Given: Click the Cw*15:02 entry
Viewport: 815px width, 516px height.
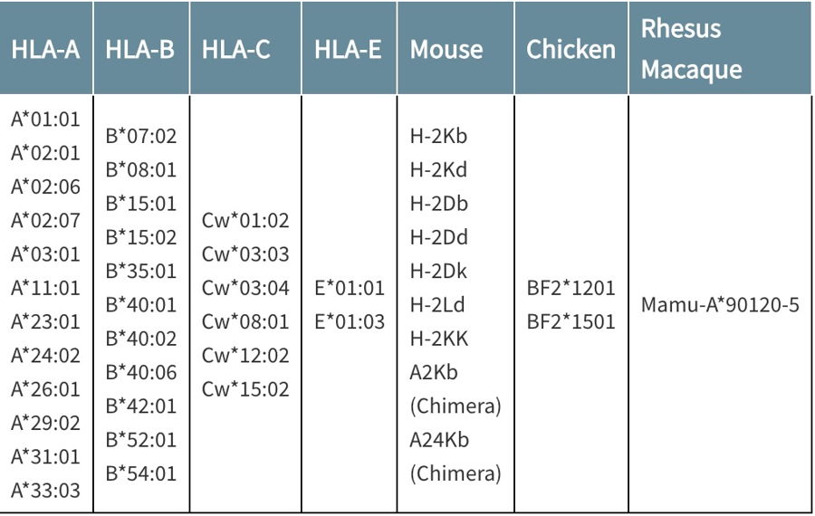Looking at the screenshot, I should [x=245, y=389].
